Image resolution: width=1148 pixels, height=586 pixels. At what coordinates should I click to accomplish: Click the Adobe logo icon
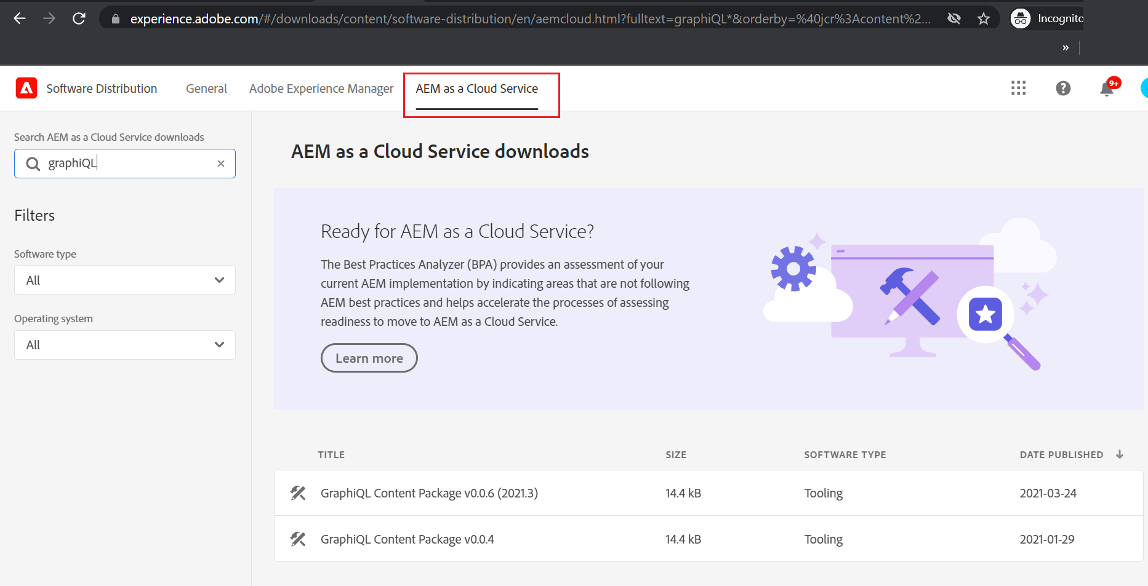(x=26, y=89)
